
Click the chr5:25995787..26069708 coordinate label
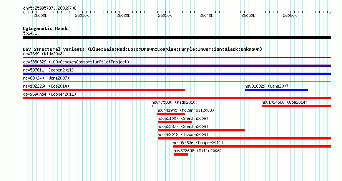click(x=50, y=8)
